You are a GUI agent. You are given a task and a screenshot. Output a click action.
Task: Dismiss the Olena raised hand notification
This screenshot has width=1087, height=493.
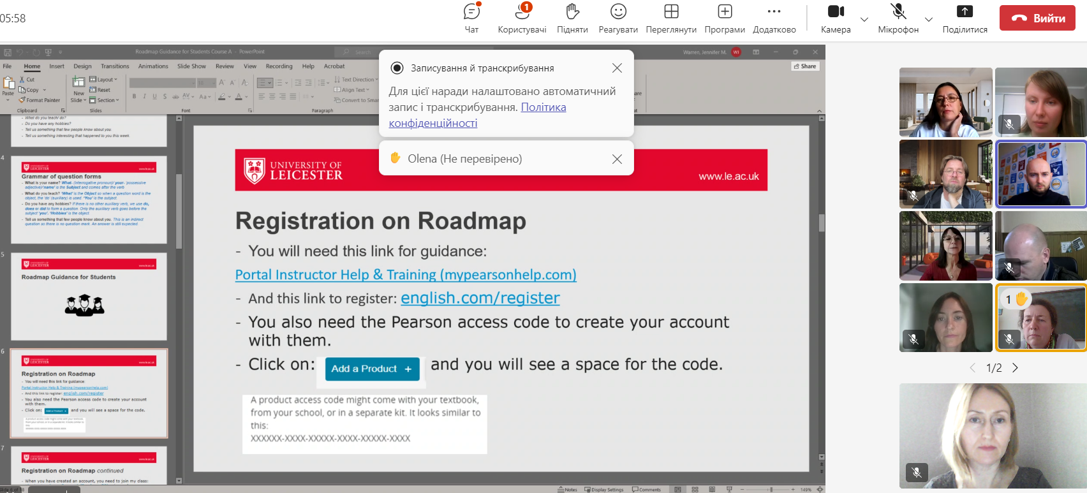pyautogui.click(x=617, y=159)
